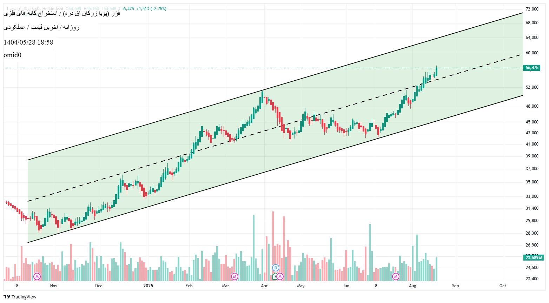Viewport: 549px width, 303px height.
Task: Click the روزانه / آخرین قیمت subtitle line
Action: coord(41,27)
